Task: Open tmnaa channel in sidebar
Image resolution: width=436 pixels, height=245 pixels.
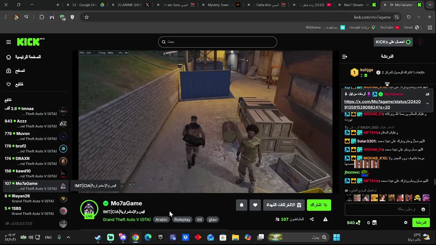Action: pos(36,111)
